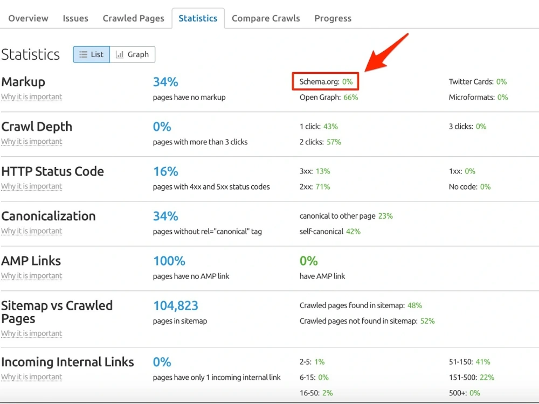539x404 pixels.
Task: Switch statistics to Graph view
Action: 133,54
